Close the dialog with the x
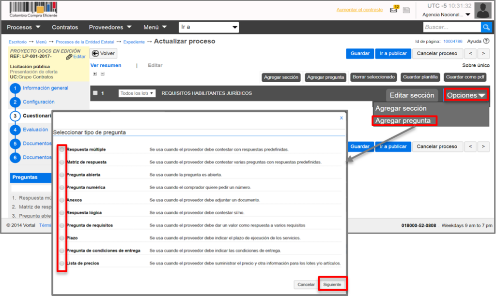Screen dimensions: 496x296 pos(341,118)
